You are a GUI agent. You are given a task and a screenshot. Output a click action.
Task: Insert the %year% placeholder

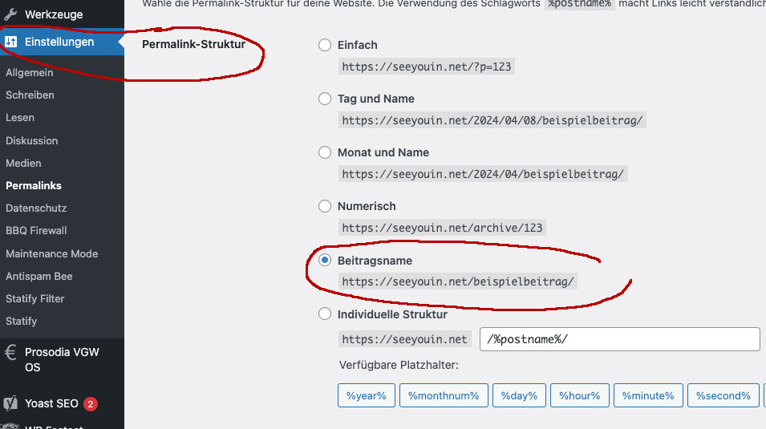click(x=367, y=395)
